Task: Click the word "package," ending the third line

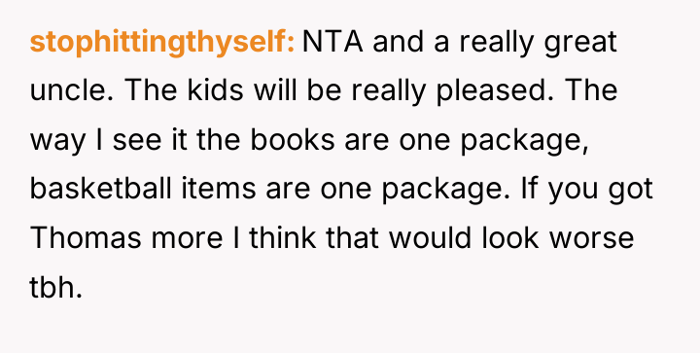Action: 525,141
